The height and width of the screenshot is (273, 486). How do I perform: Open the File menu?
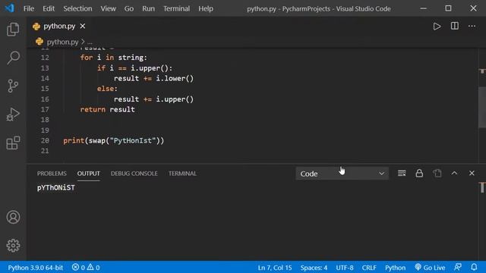29,8
